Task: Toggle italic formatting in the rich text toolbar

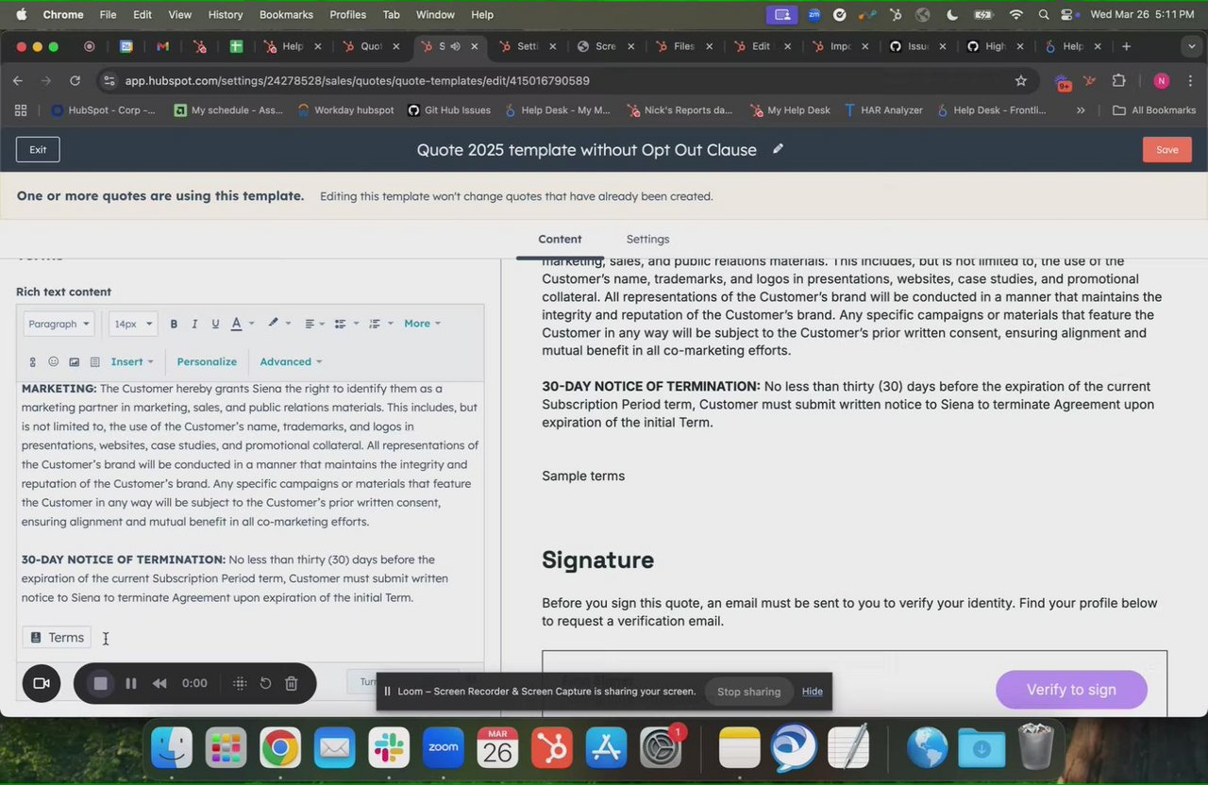Action: tap(194, 324)
